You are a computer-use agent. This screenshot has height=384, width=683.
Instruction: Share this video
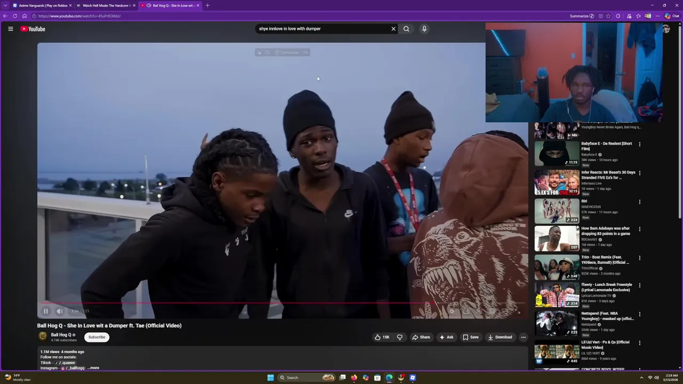(421, 337)
